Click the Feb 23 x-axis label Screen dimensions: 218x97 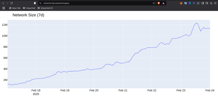point(181,91)
